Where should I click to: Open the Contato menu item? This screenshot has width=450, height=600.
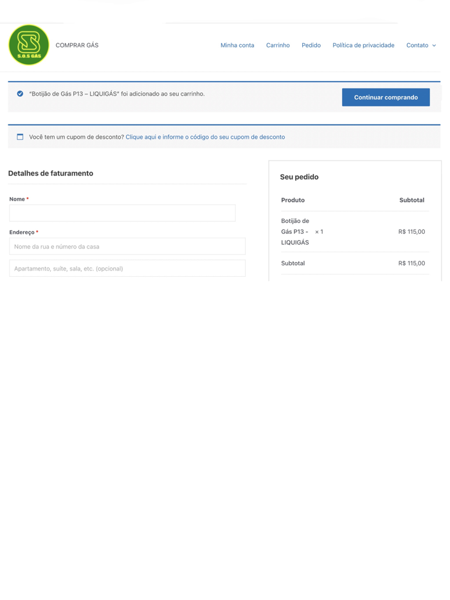point(417,45)
